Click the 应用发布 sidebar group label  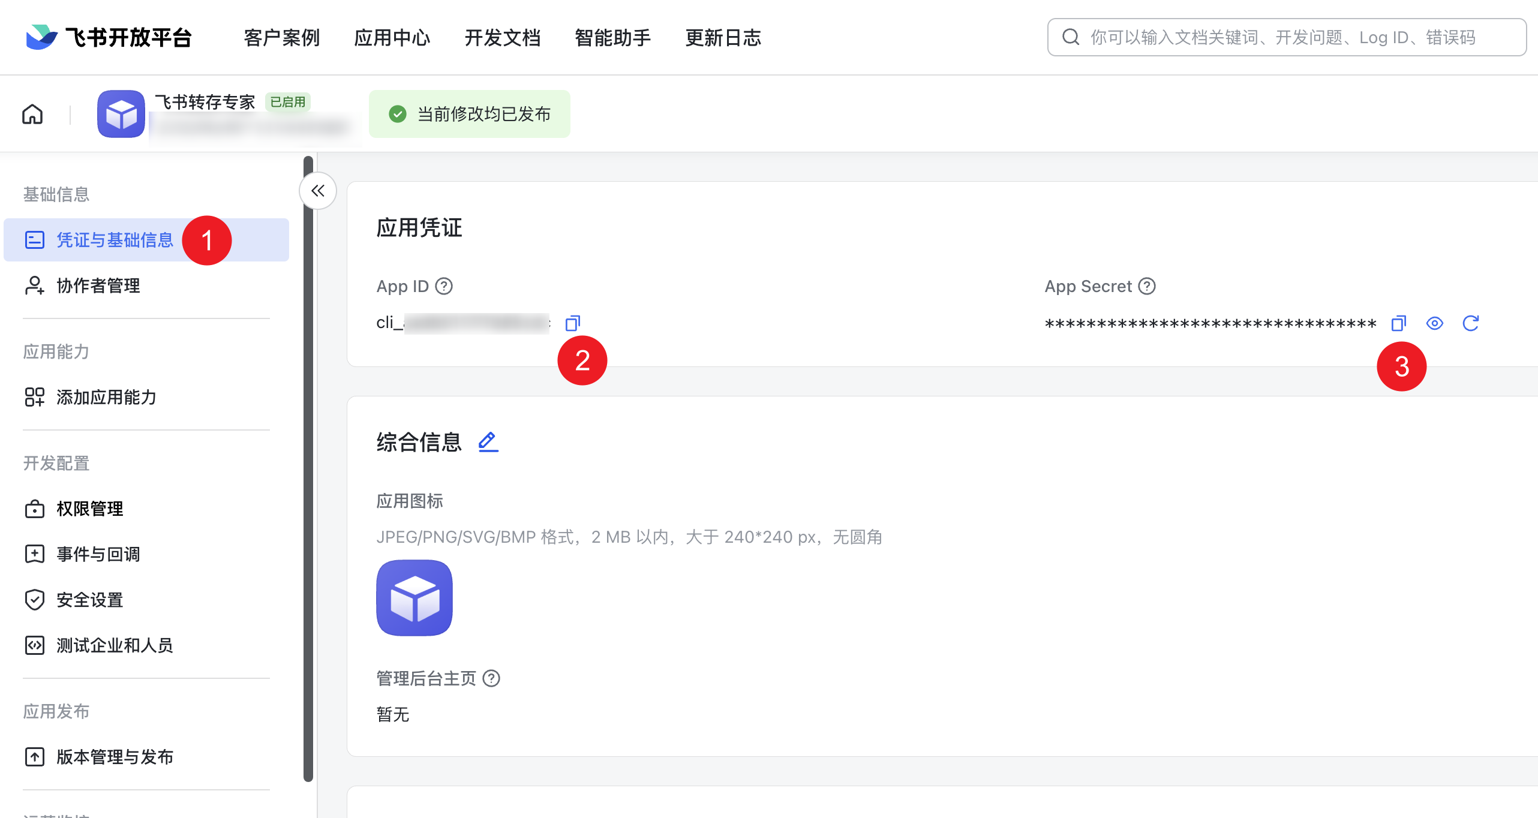tap(56, 711)
